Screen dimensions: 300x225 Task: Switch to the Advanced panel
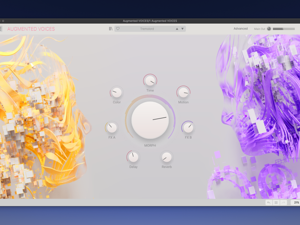(240, 29)
